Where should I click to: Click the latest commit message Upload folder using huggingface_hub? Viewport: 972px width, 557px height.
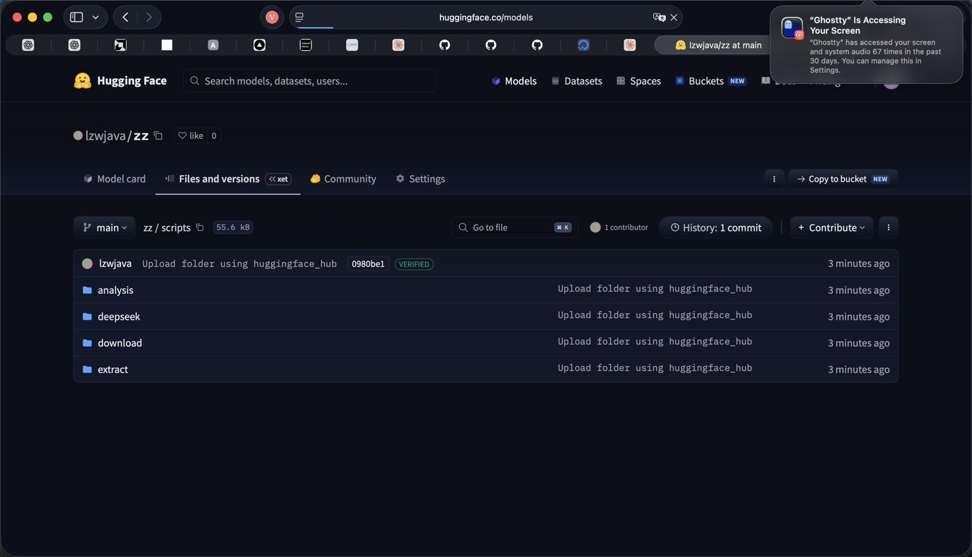(239, 264)
